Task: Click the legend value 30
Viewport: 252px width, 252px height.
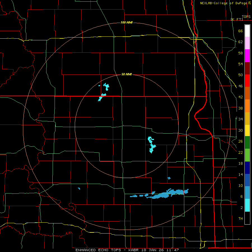Action: pyautogui.click(x=241, y=130)
